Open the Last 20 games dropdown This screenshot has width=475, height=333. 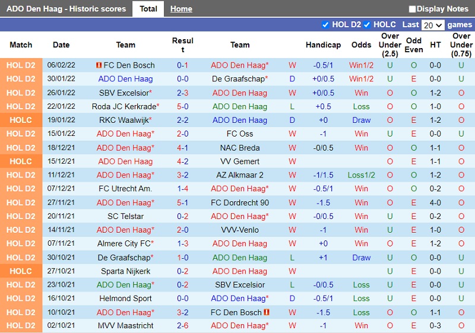433,25
